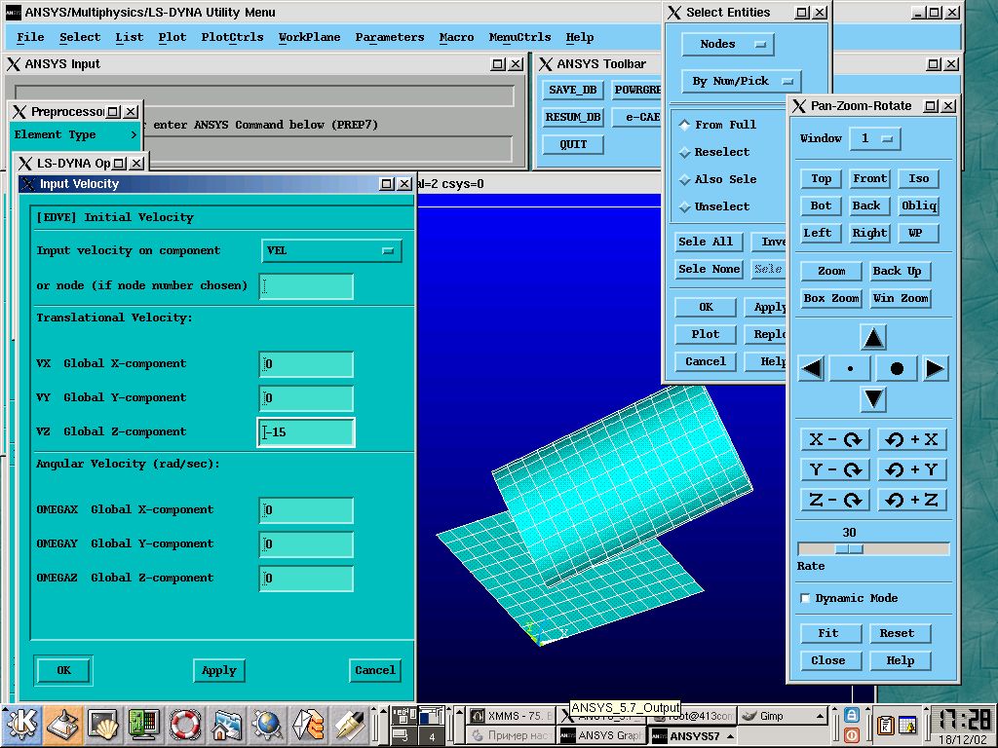Click the OMEGAX Global X-component field
This screenshot has width=998, height=748.
click(x=306, y=510)
